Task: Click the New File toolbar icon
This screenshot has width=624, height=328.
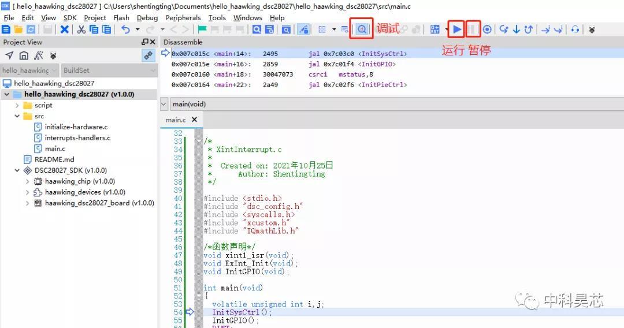Action: point(6,29)
